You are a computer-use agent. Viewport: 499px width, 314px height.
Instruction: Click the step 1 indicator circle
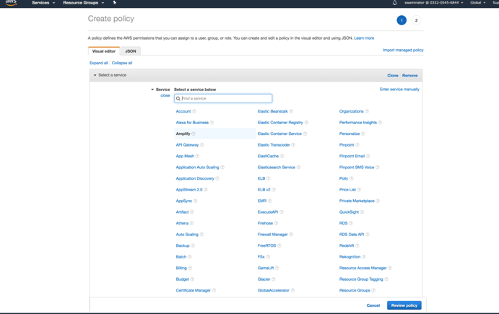(x=402, y=20)
